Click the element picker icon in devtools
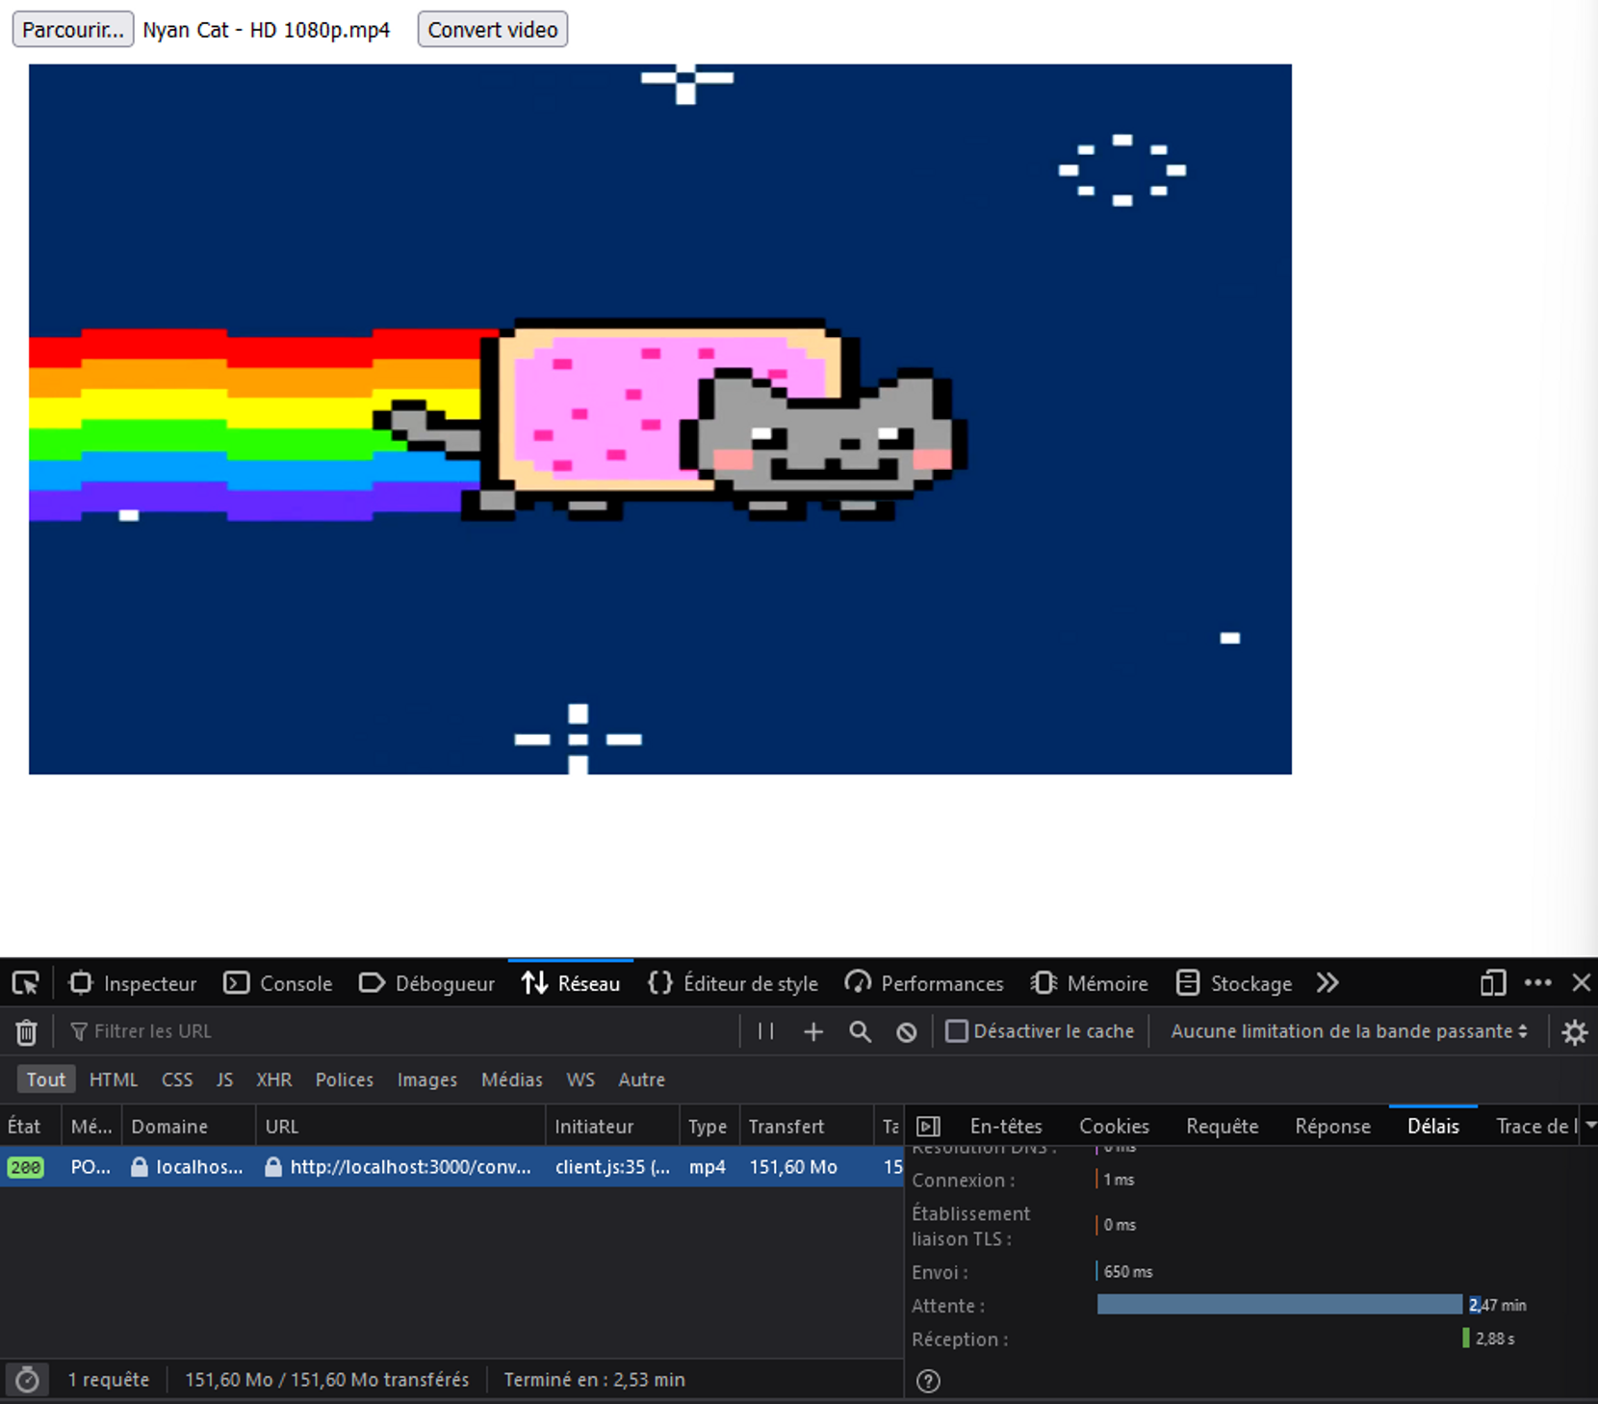Screen dimensions: 1598x1404 [26, 983]
